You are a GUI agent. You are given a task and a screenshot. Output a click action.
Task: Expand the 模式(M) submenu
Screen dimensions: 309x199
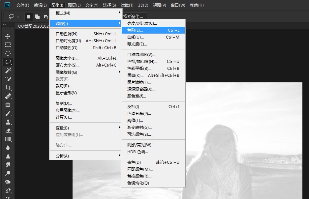85,13
